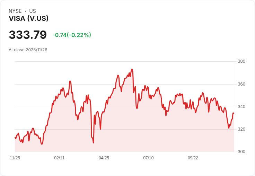Click the 360 y-axis price label
The width and height of the screenshot is (255, 176).
tap(241, 84)
